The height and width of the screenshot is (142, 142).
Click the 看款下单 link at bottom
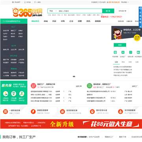click(123, 137)
